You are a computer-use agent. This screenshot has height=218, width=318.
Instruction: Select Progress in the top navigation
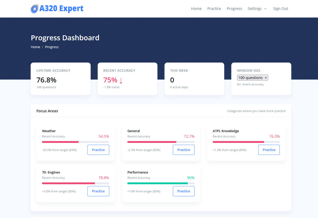234,9
